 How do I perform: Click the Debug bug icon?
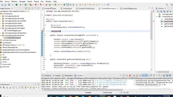pyautogui.click(x=21, y=5)
